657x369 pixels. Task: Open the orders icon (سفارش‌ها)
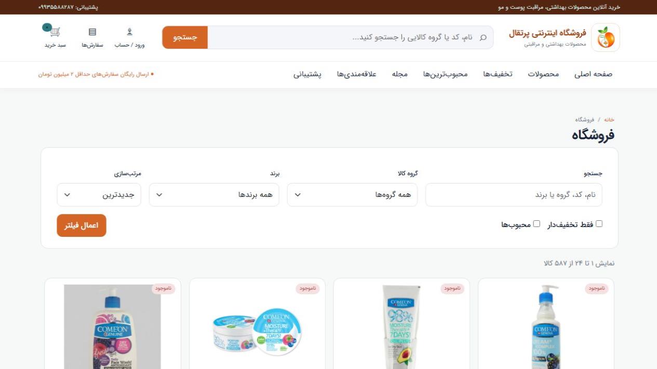tap(92, 37)
